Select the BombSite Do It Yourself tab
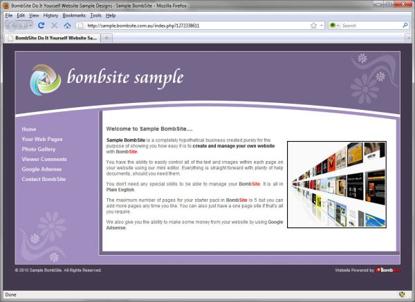Image resolution: width=415 pixels, height=302 pixels. pyautogui.click(x=53, y=38)
